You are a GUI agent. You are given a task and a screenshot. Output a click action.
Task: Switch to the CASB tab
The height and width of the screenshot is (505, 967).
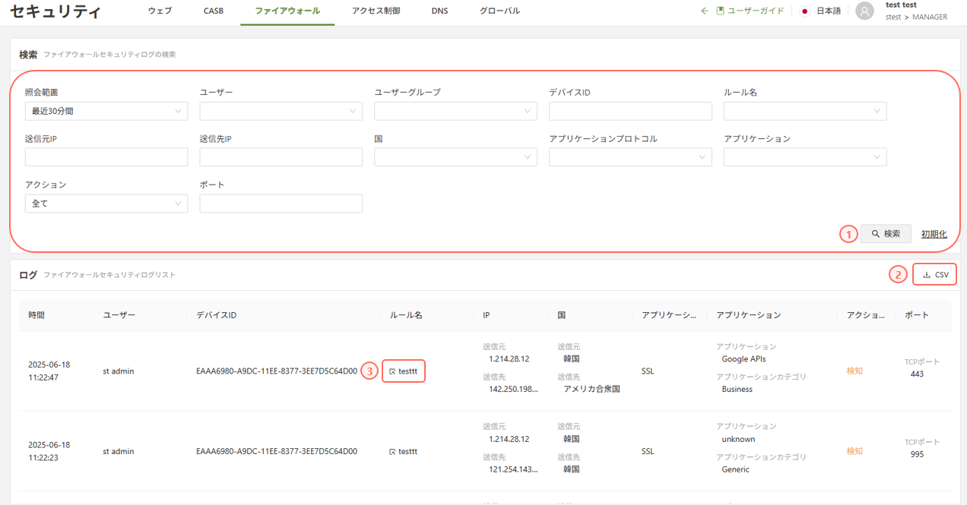point(214,11)
